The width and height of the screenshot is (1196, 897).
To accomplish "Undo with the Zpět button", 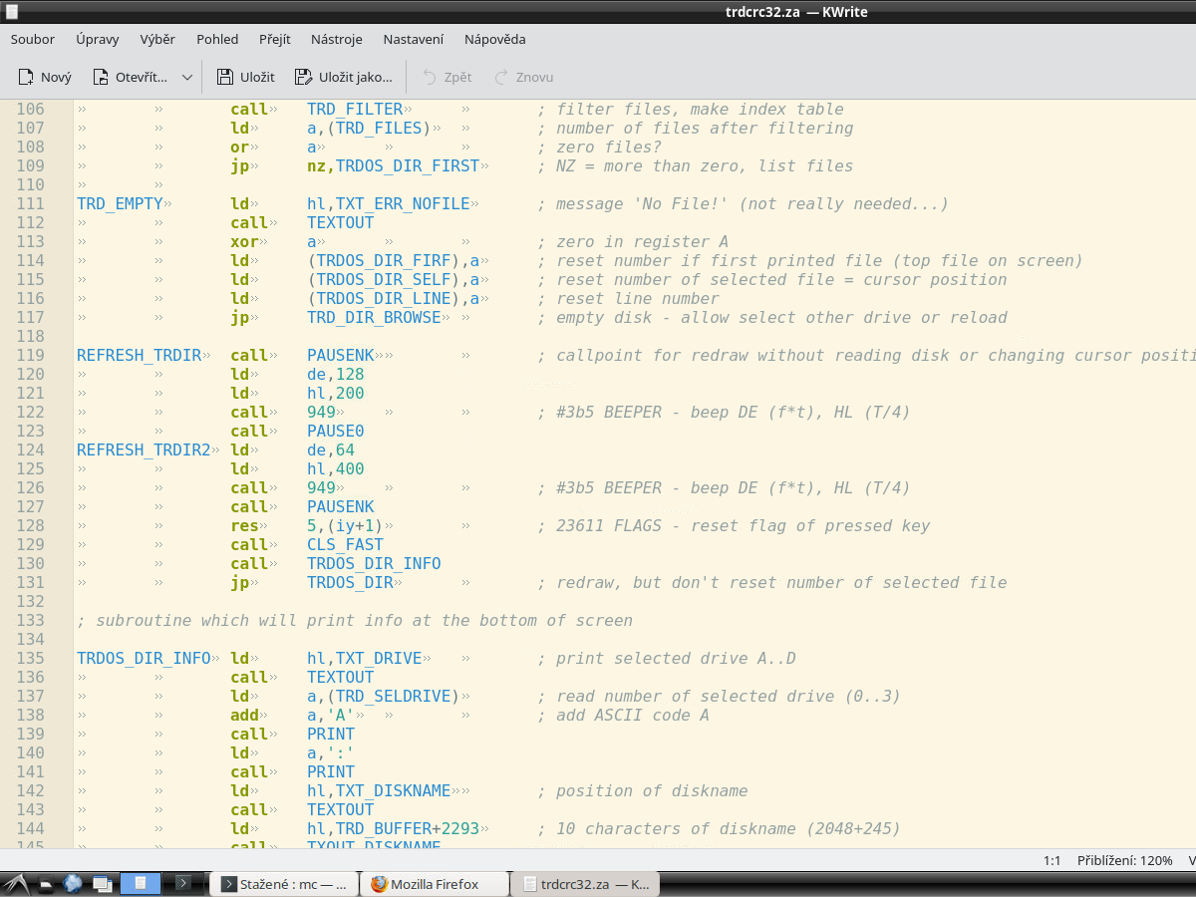I will click(448, 77).
